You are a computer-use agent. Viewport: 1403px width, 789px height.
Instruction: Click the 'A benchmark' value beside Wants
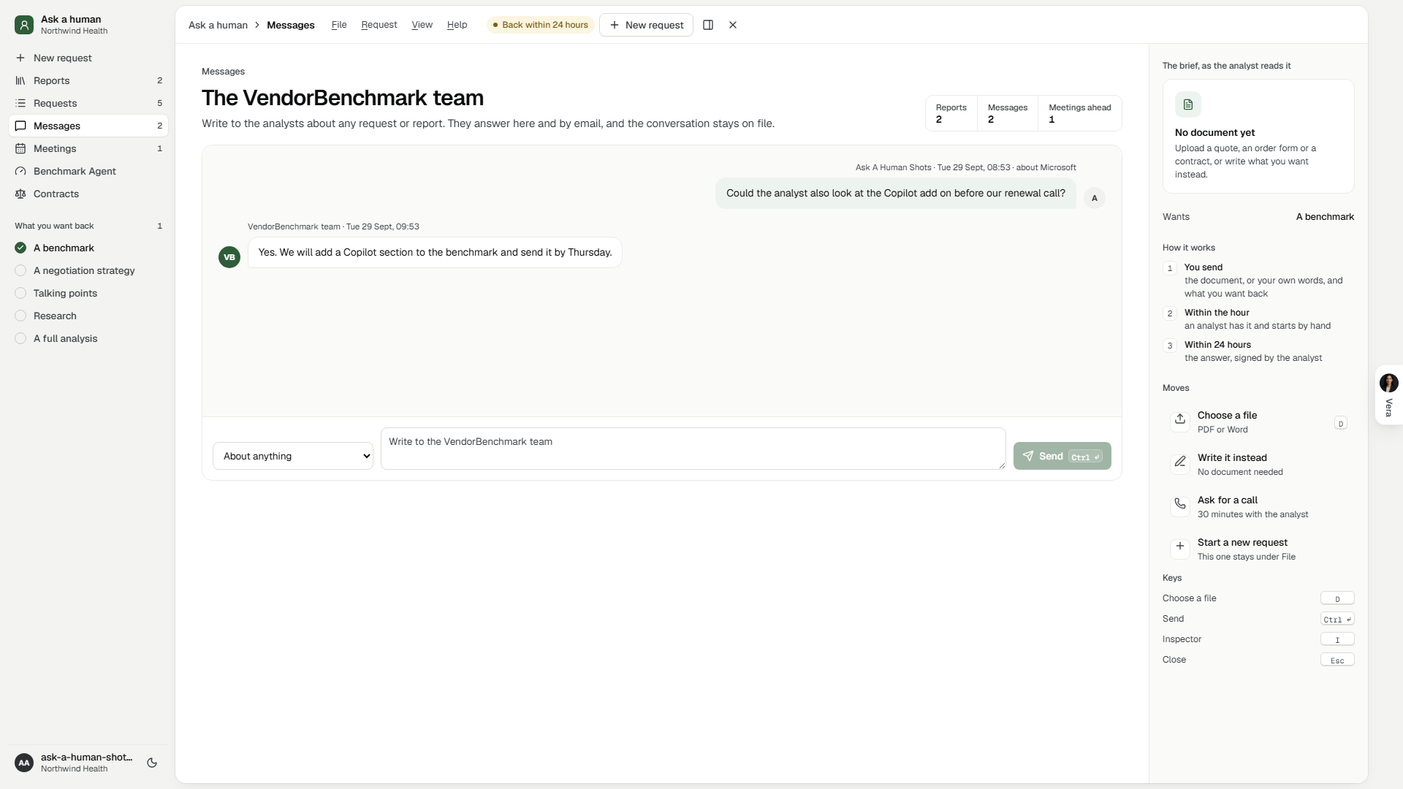pos(1325,217)
